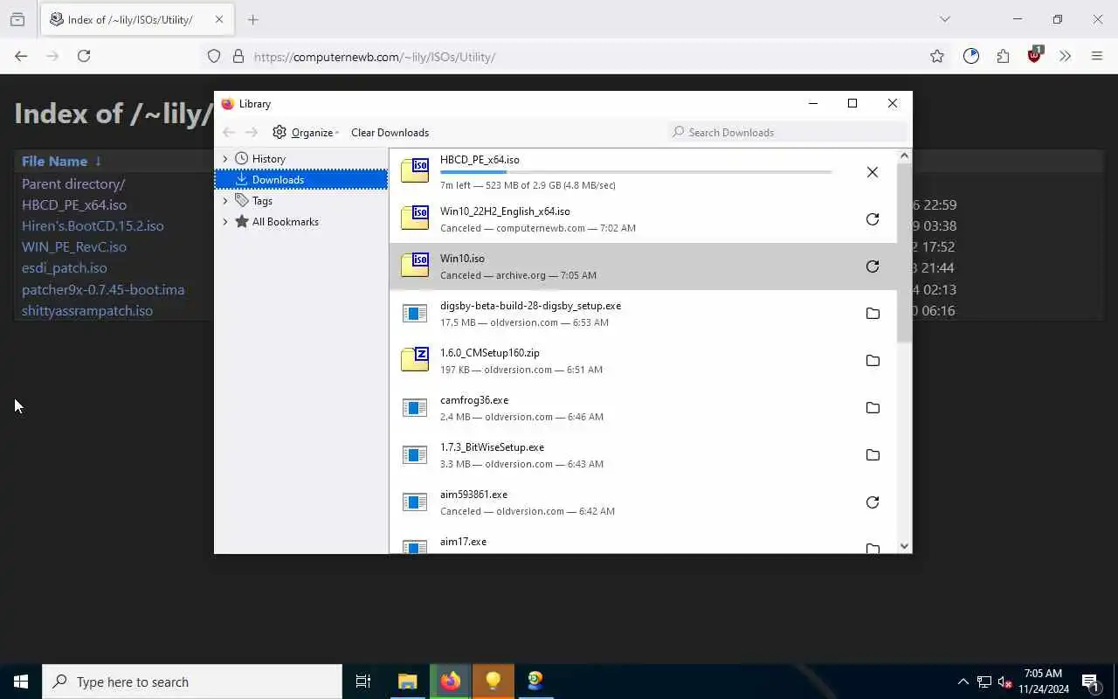Screen dimensions: 1118x699
Task: Show more tools overflow chevron
Action: pyautogui.click(x=1065, y=56)
